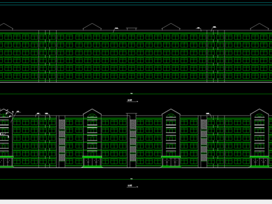Click the annotation leader left of upper right expansion joint
Screen dimensions: 272x204
tap(199, 29)
